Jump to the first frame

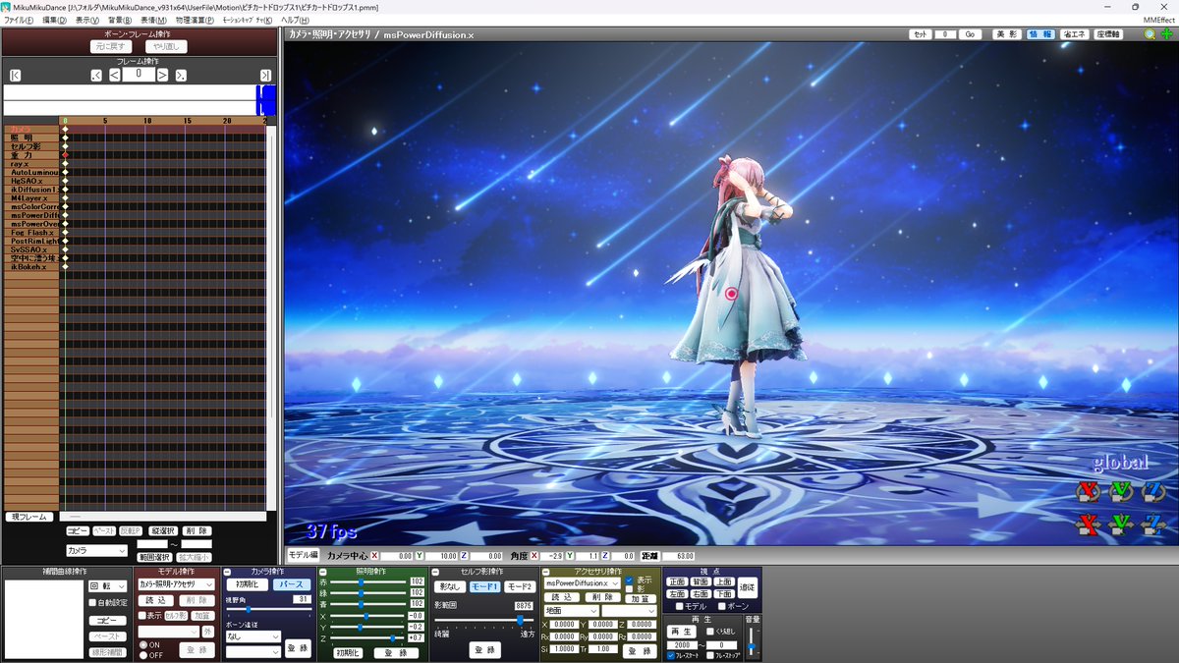coord(15,75)
